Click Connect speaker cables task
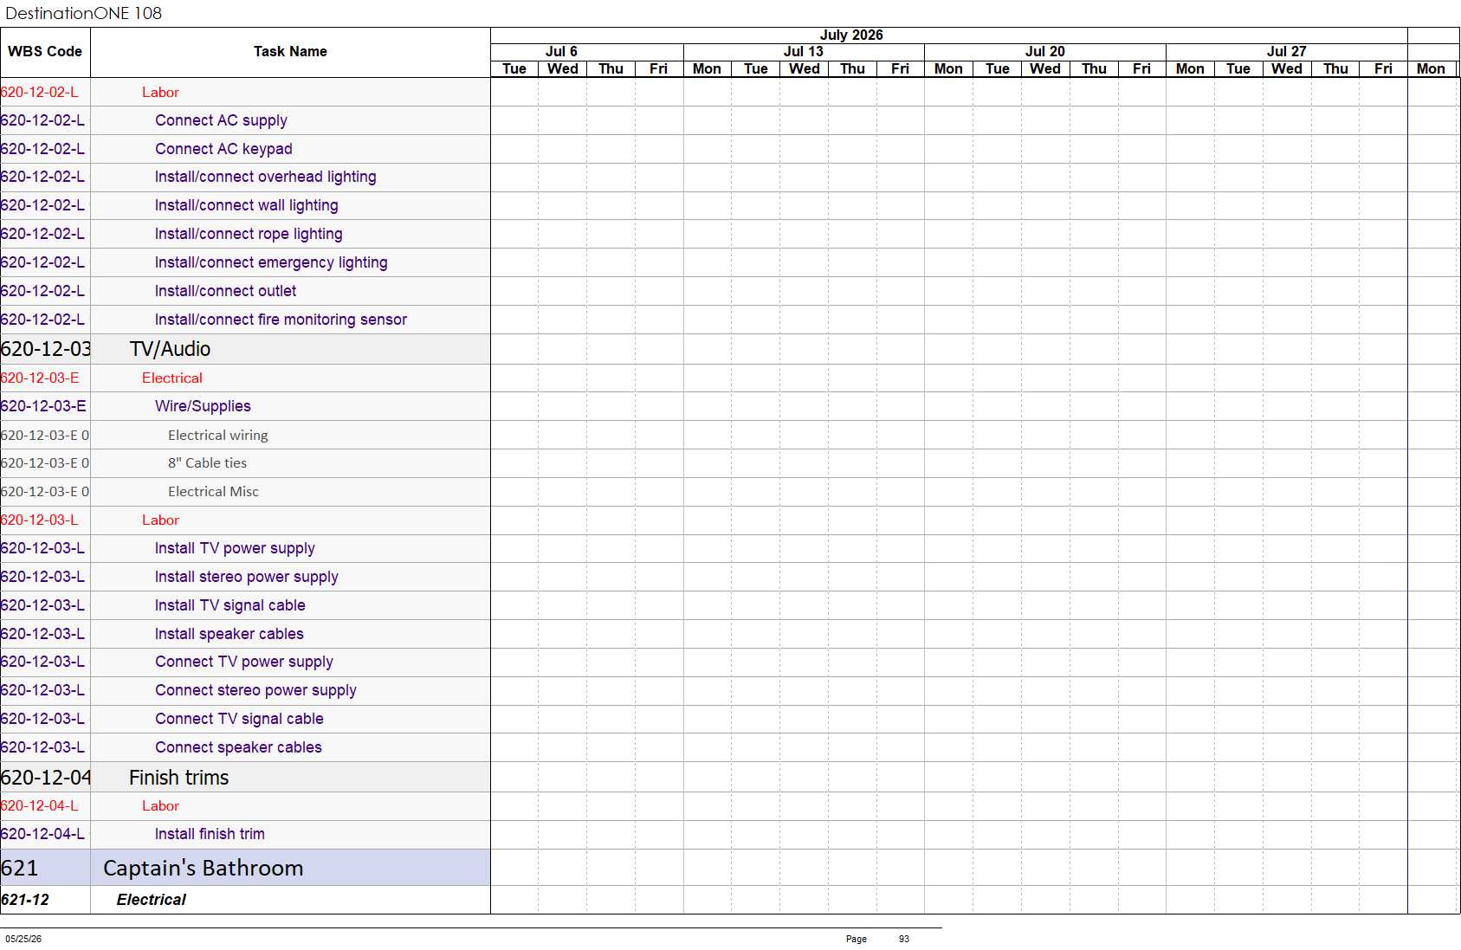The image size is (1461, 950). (238, 747)
